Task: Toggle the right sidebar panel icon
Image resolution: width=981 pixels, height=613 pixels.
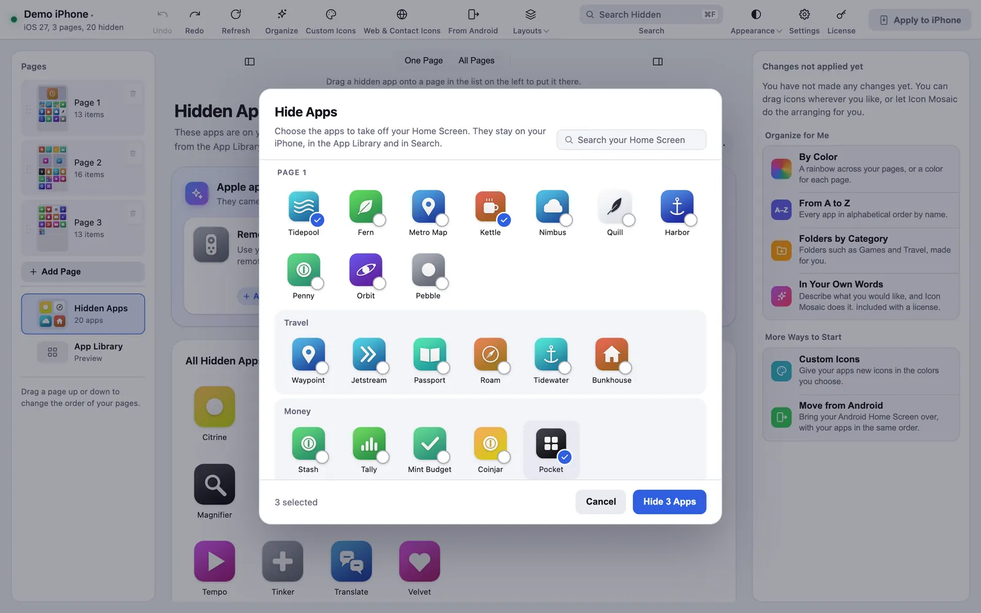Action: tap(658, 61)
